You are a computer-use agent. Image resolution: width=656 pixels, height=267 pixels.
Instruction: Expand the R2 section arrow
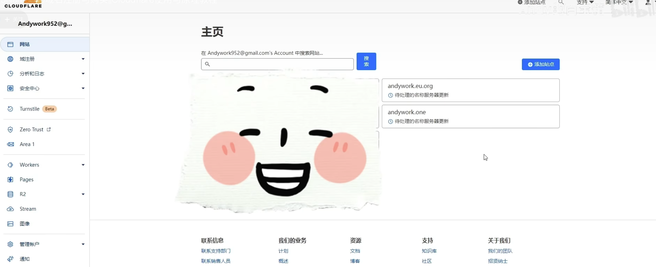pos(83,194)
